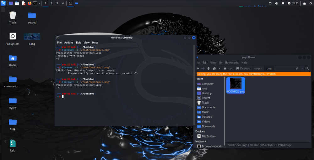Navigate to root in the path bar
Image resolution: width=314 pixels, height=160 pixels.
click(228, 69)
